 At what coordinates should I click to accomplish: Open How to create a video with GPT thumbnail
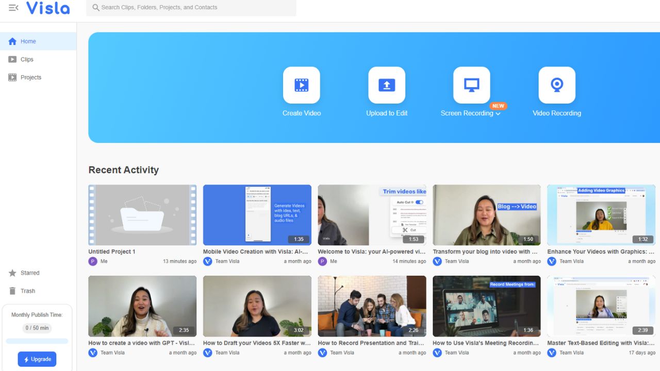coord(142,306)
